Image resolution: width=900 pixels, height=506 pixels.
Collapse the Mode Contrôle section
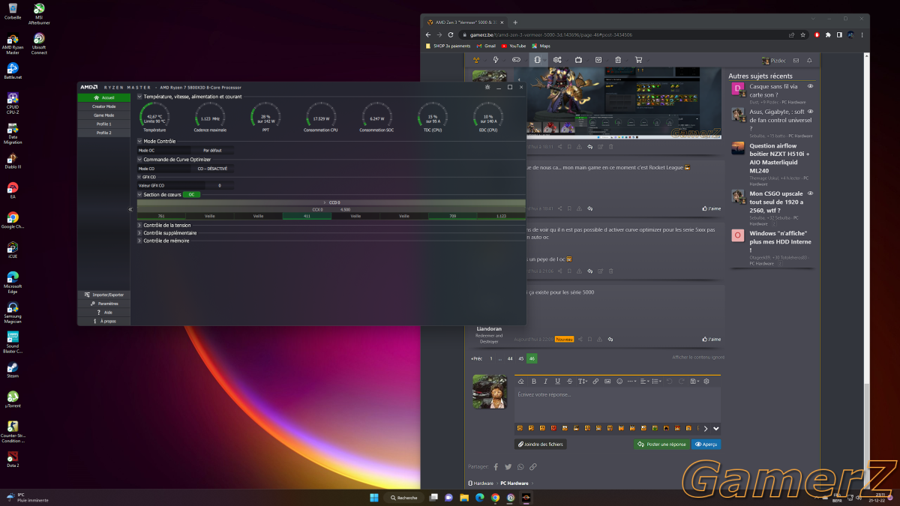[x=139, y=141]
